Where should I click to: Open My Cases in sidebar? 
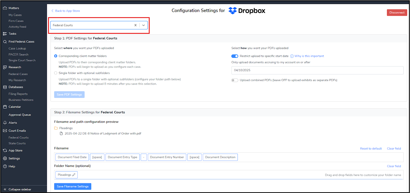(15, 15)
